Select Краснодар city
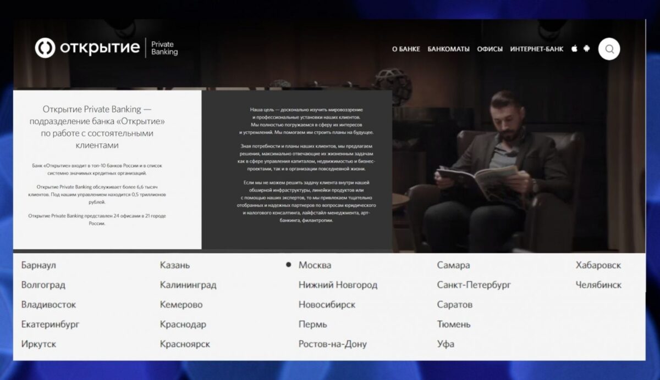Image resolution: width=660 pixels, height=380 pixels. click(x=183, y=325)
